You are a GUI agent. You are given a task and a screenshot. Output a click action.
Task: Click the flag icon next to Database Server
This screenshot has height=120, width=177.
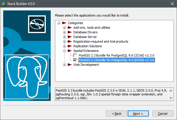click(x=70, y=37)
